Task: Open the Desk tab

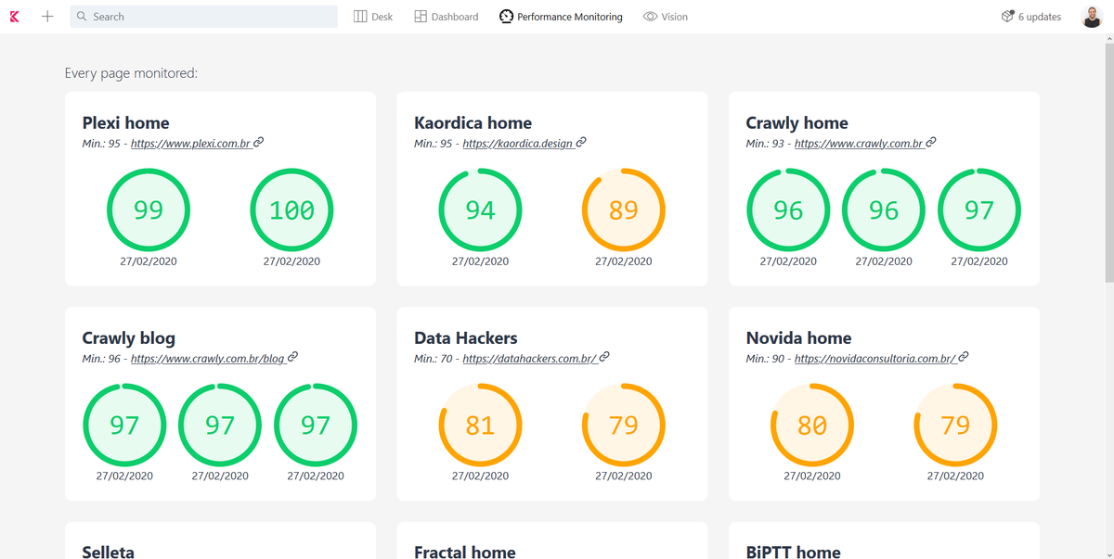Action: click(373, 17)
